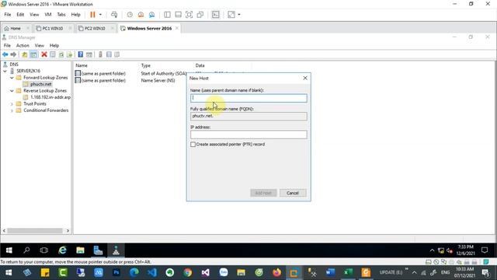The image size is (497, 280).
Task: Click the VMware Full Screen icon
Action: tap(189, 15)
